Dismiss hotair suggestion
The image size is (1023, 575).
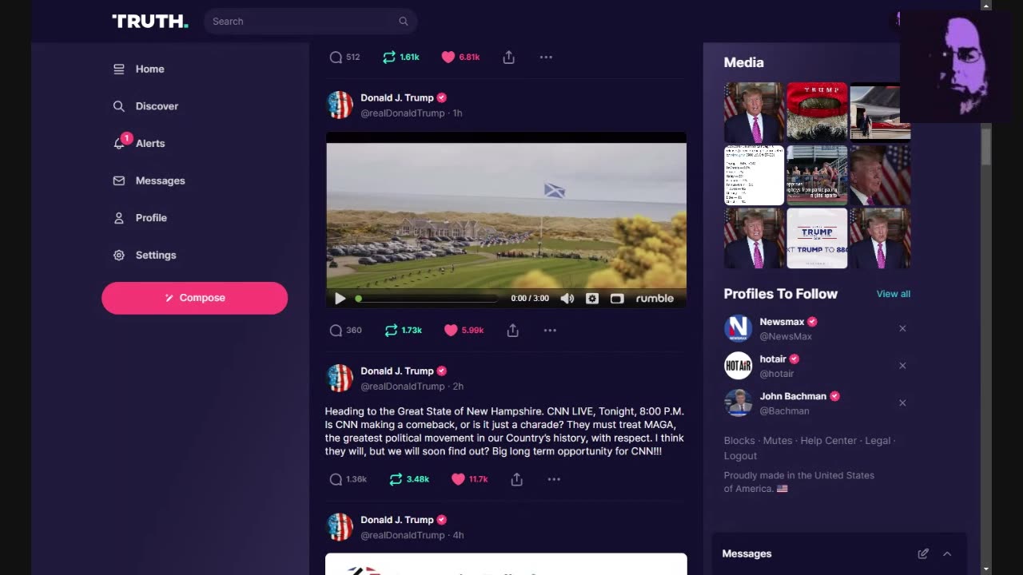902,366
